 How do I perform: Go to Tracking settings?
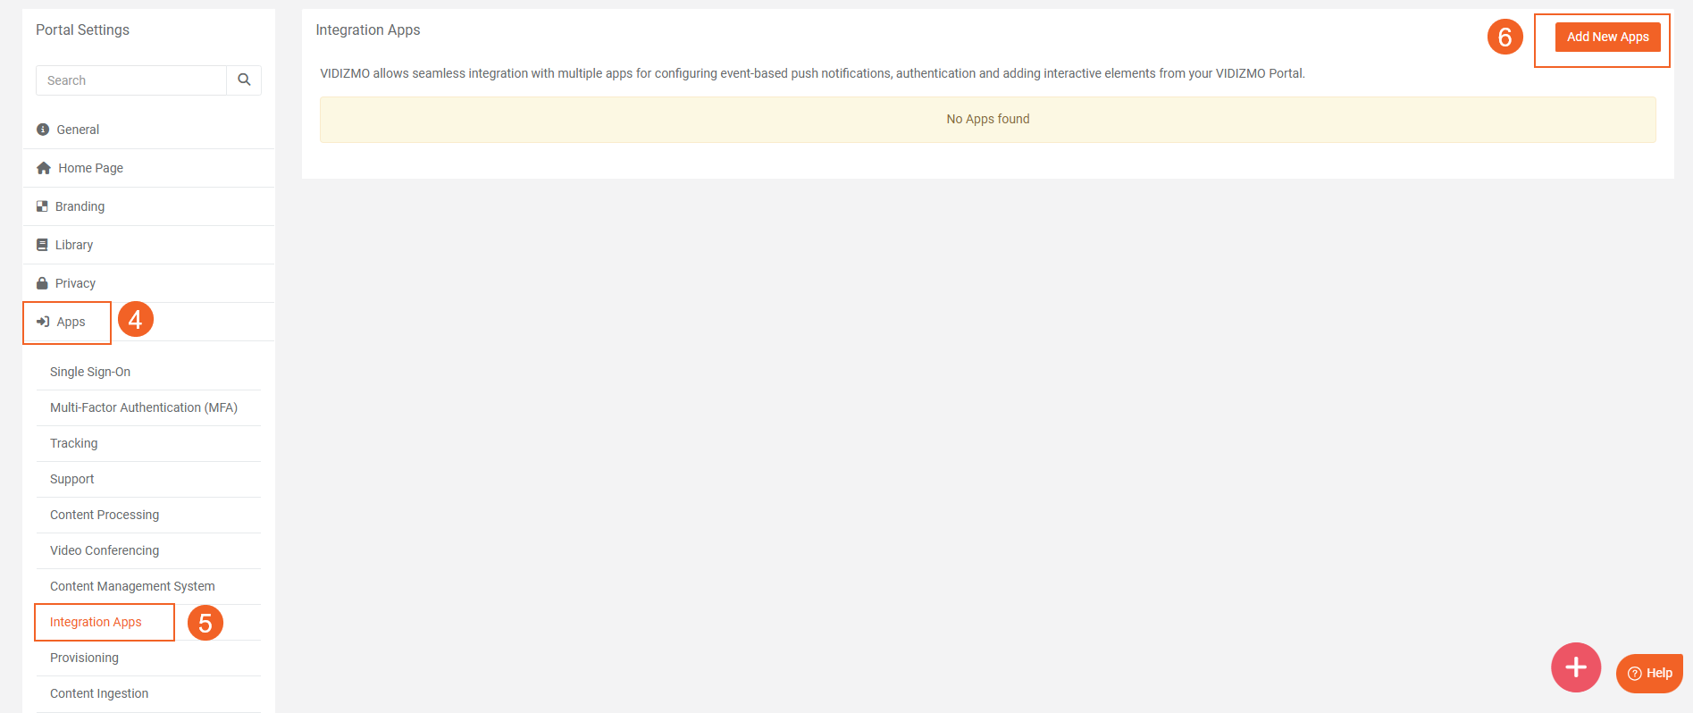tap(74, 443)
